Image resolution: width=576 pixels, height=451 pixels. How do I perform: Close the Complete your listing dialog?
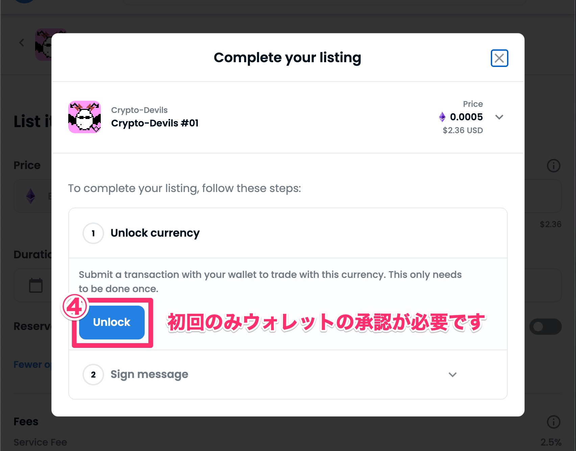(x=499, y=58)
